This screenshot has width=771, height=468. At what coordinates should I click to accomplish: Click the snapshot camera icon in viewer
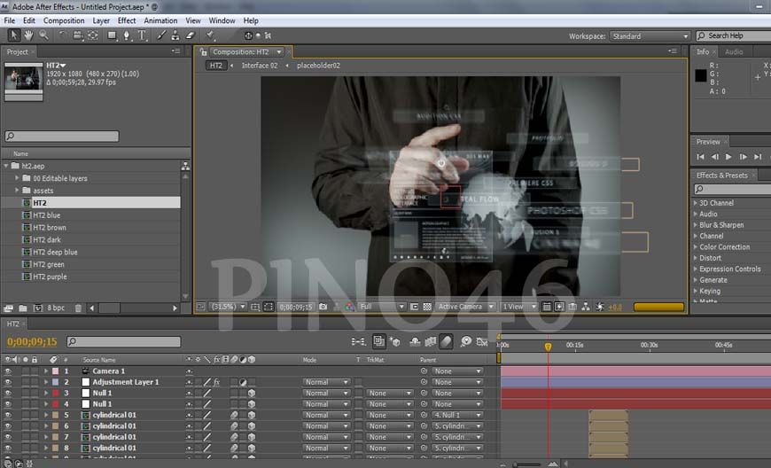point(323,307)
